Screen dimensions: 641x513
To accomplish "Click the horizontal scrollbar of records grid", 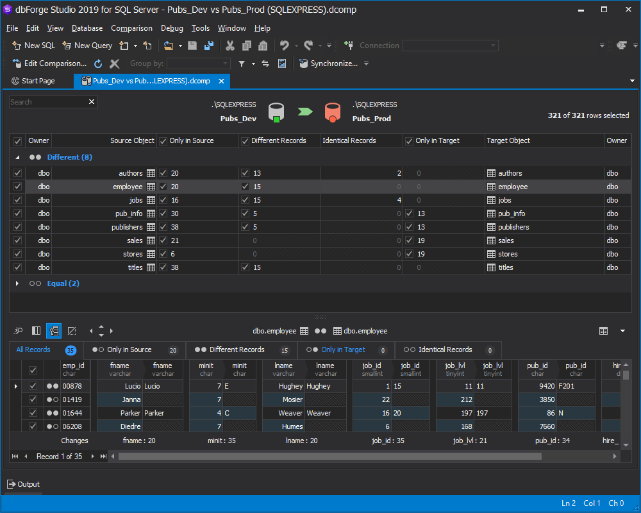I will pos(330,456).
